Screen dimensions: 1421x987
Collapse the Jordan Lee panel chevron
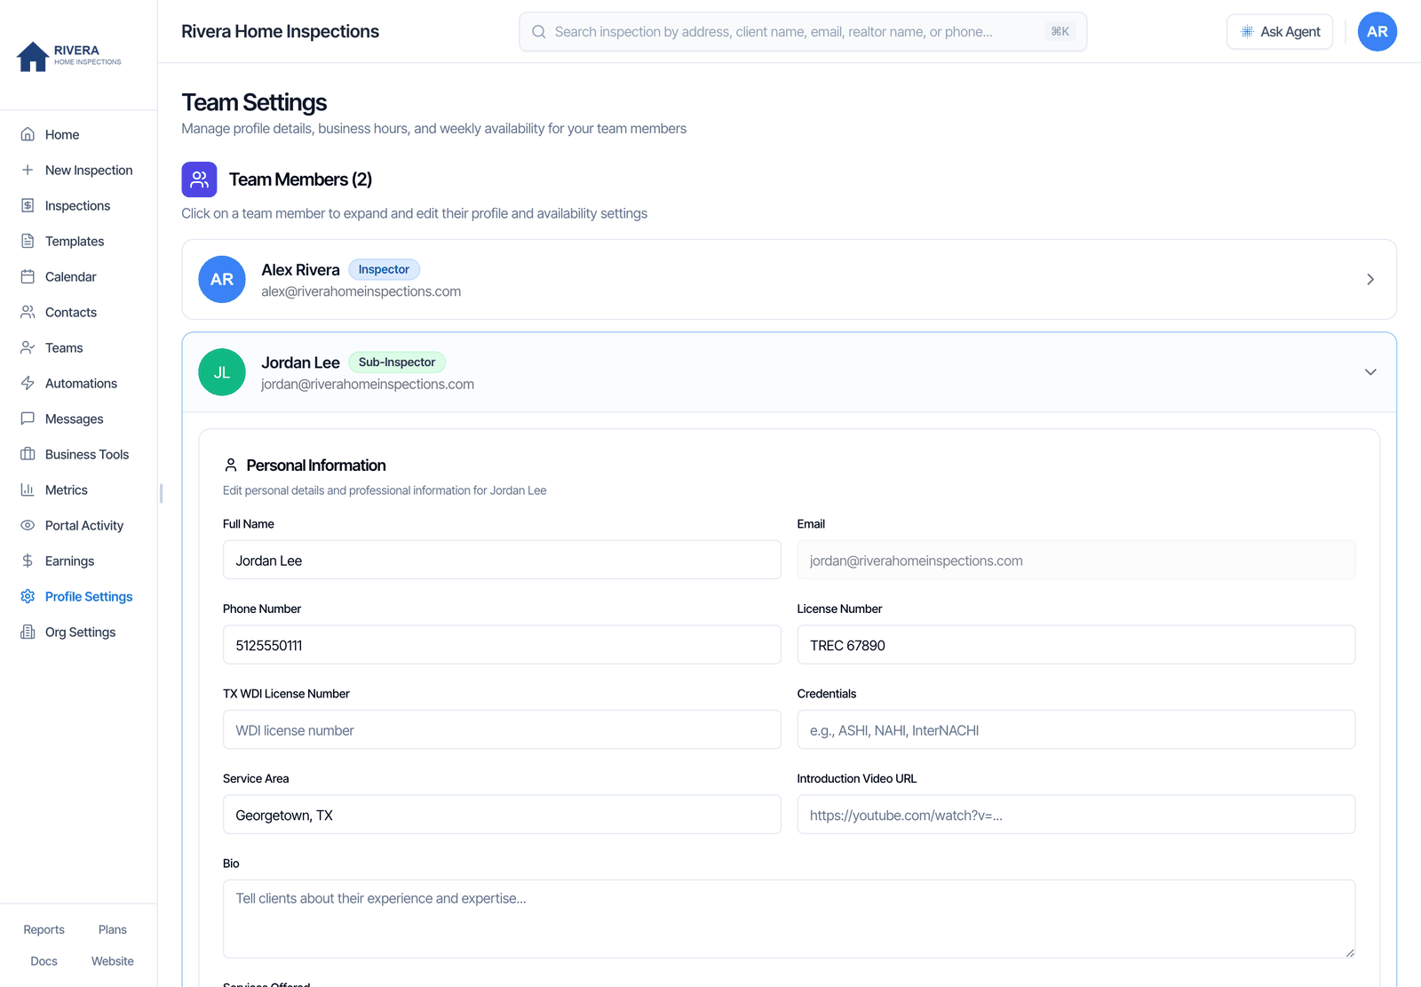pyautogui.click(x=1370, y=372)
